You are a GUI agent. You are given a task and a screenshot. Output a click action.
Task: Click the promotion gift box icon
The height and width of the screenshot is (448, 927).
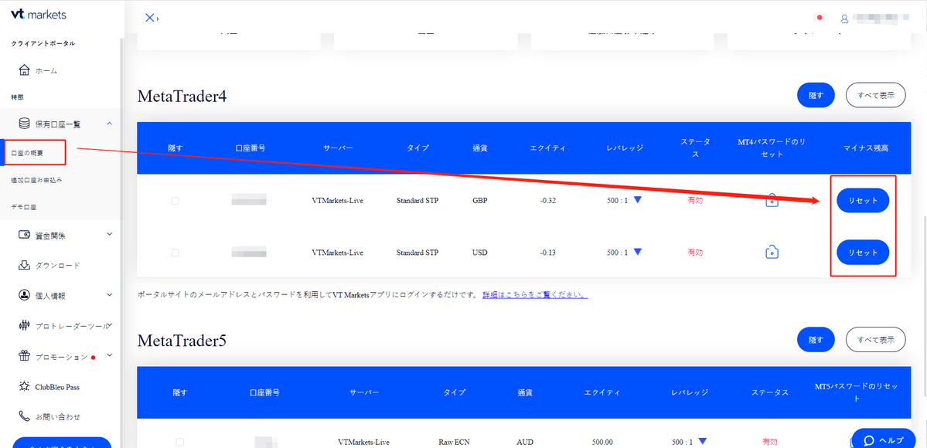24,356
